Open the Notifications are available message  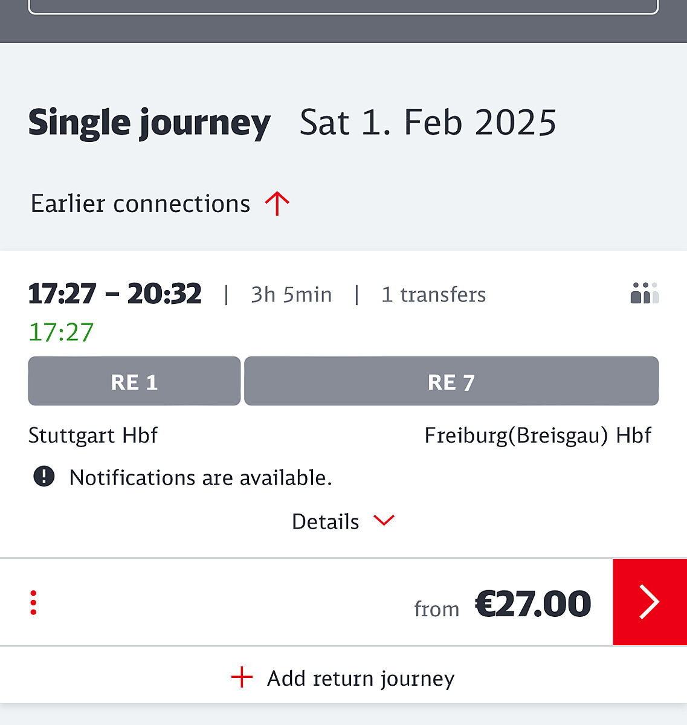click(x=201, y=477)
